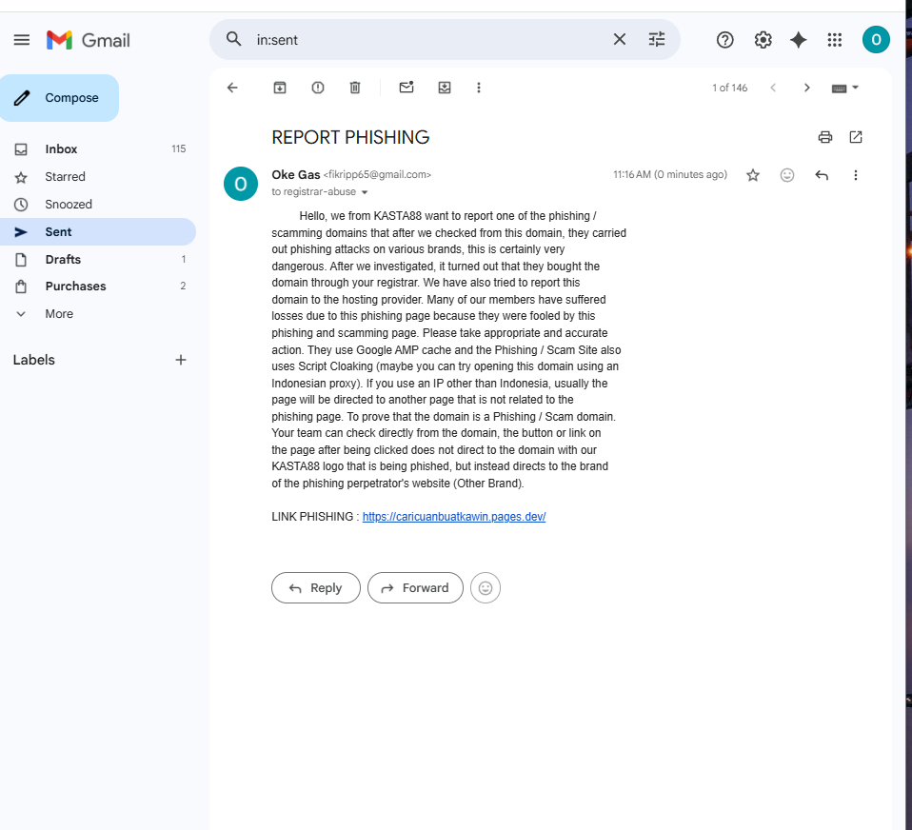This screenshot has width=912, height=830.
Task: Click emoji reaction button beside Forward
Action: tap(486, 588)
